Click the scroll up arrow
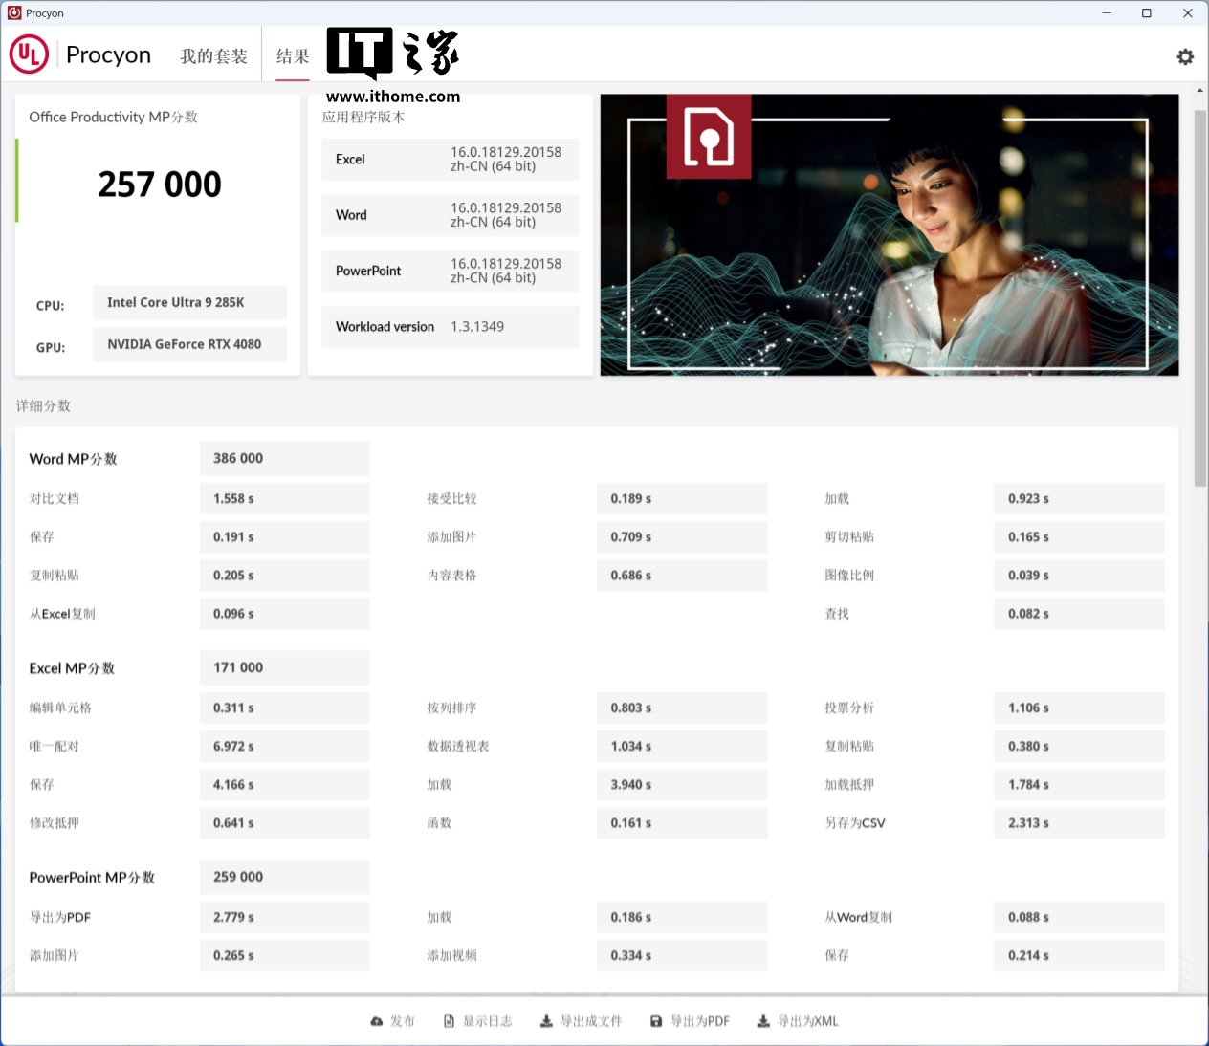 pyautogui.click(x=1199, y=91)
